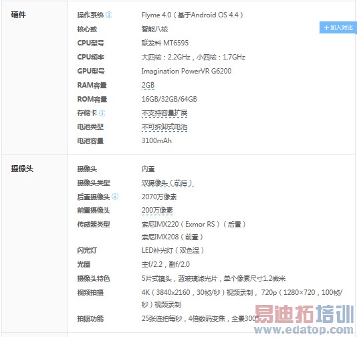
Task: Click the 前置摄像头 label
Action: pos(94,211)
